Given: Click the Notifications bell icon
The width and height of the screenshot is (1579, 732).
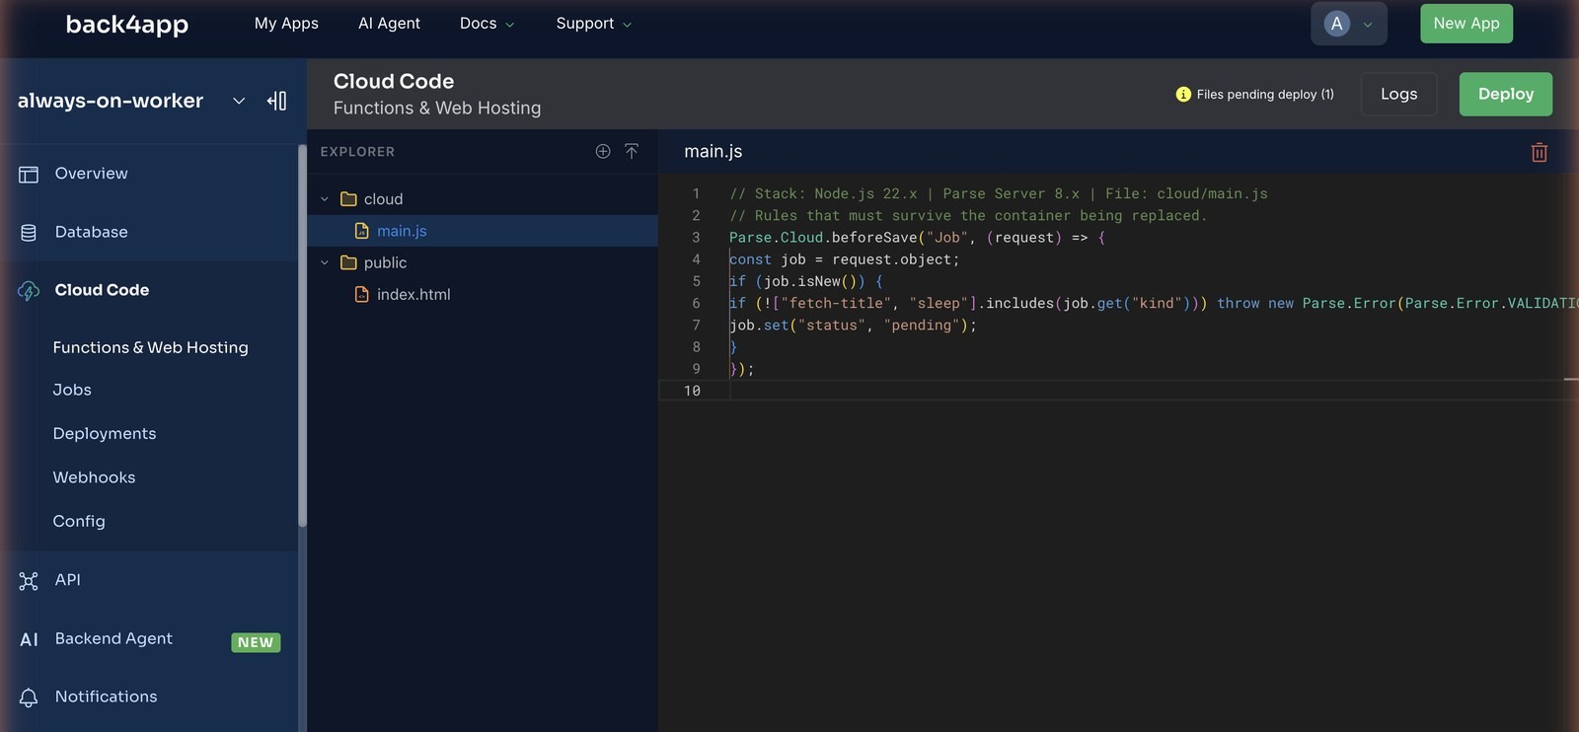Looking at the screenshot, I should pos(29,697).
